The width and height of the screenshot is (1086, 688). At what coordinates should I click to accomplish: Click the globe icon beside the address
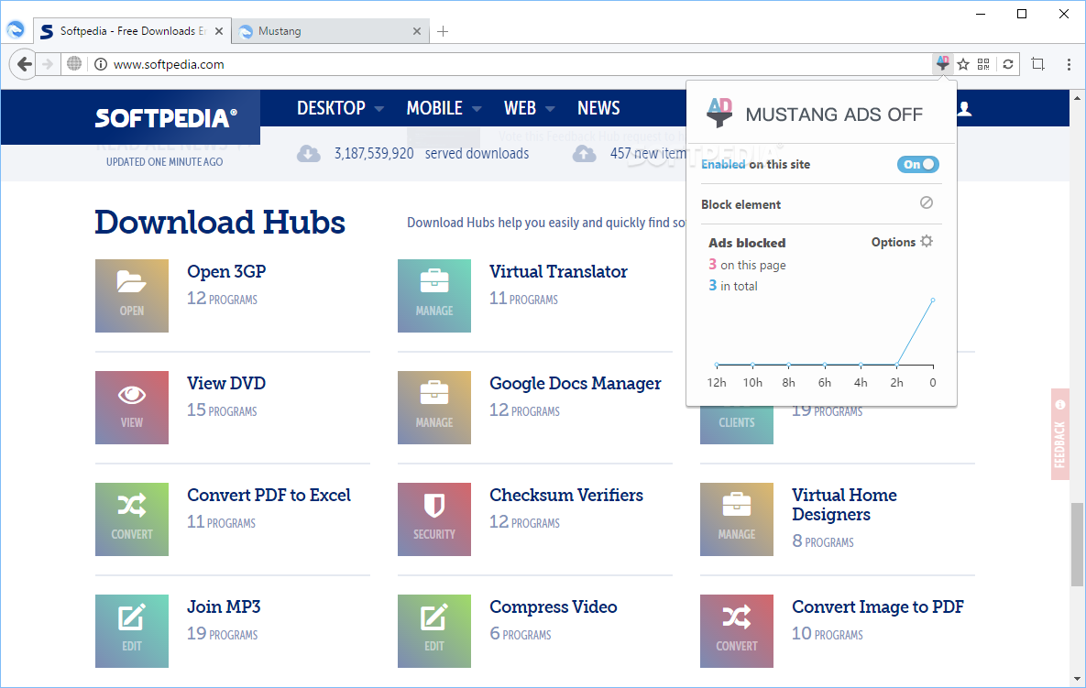74,64
